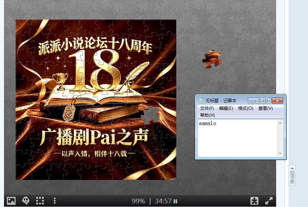Image resolution: width=308 pixels, height=207 pixels.
Task: Open the 查看(V) menu in Notepad
Action: pyautogui.click(x=265, y=108)
